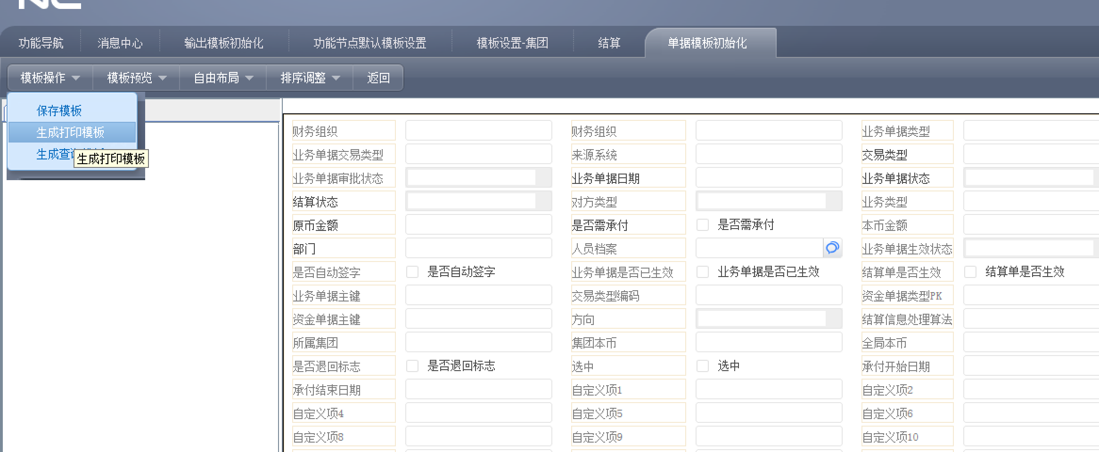Click the 所属集团 input field
This screenshot has width=1099, height=452.
point(479,342)
